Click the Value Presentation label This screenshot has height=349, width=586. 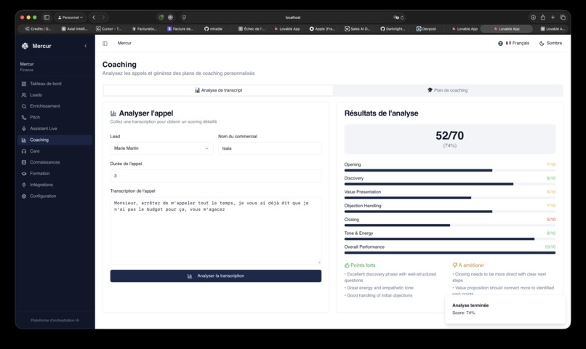coord(363,192)
